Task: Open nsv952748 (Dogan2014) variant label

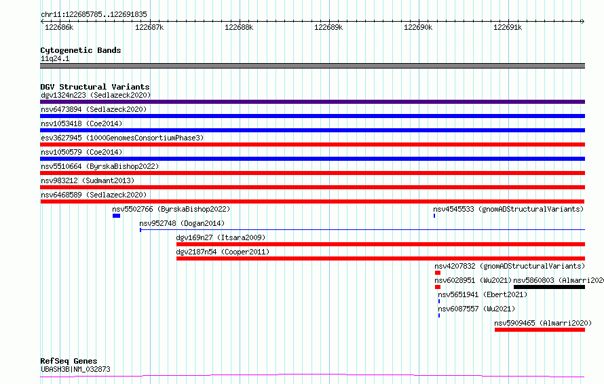Action: click(182, 223)
